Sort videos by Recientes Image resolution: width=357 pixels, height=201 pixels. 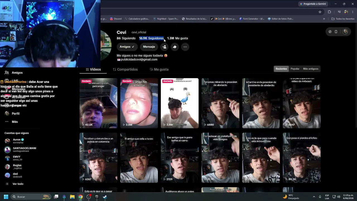(x=281, y=69)
